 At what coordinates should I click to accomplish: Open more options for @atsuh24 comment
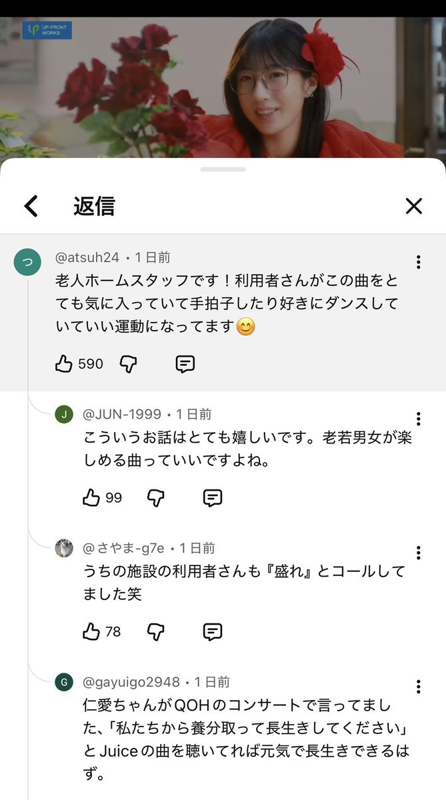[x=418, y=261]
